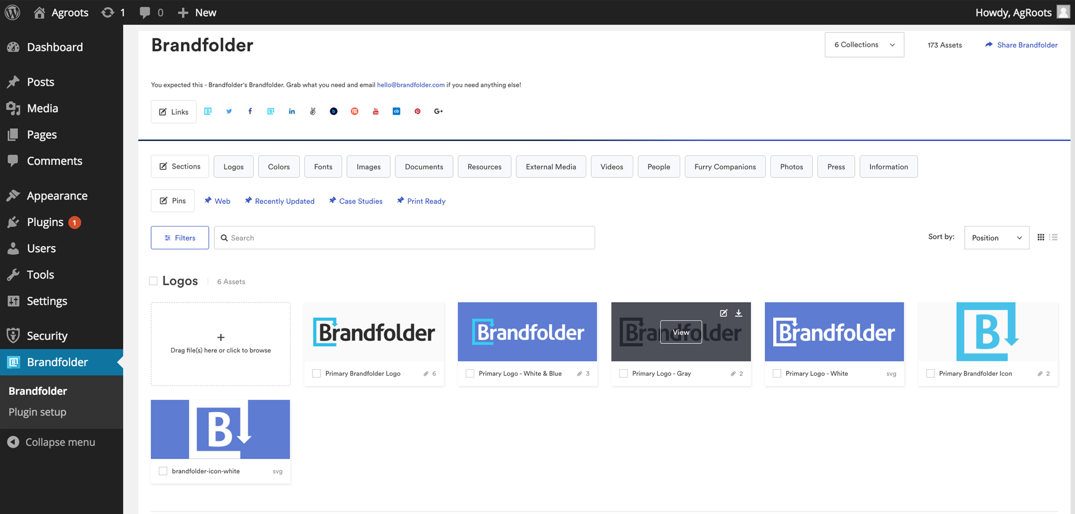Select the Logos section checkbox
1075x514 pixels.
tap(153, 281)
